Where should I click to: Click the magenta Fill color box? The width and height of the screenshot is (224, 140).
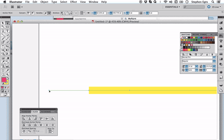point(4,80)
